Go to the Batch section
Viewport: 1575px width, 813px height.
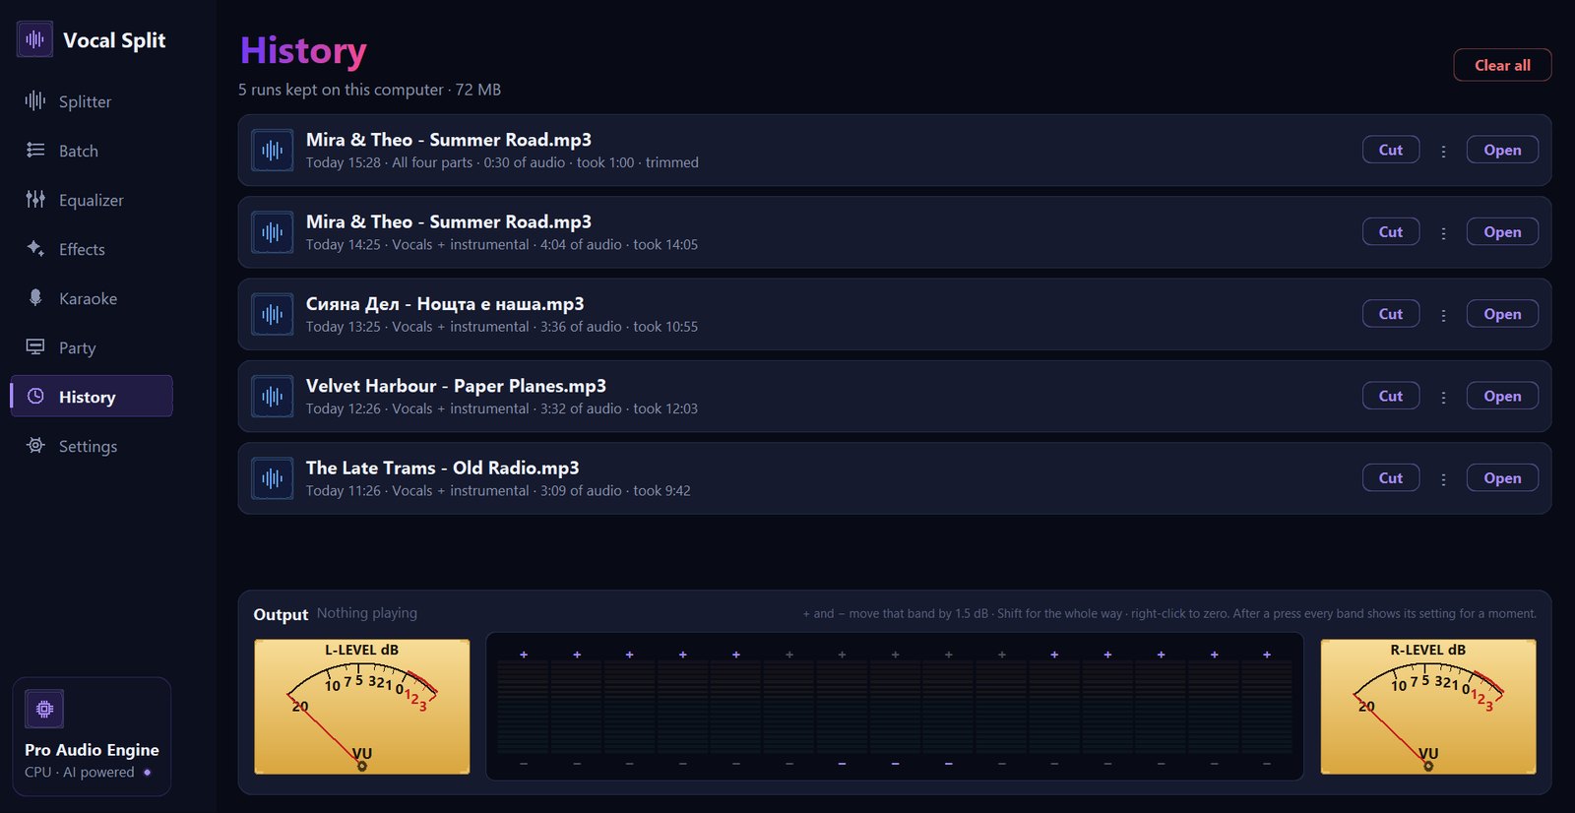click(92, 151)
